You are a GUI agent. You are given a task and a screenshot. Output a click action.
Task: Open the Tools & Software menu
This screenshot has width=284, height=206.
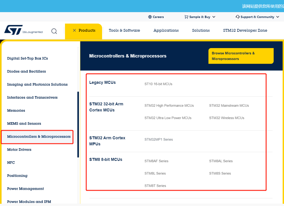[124, 30]
